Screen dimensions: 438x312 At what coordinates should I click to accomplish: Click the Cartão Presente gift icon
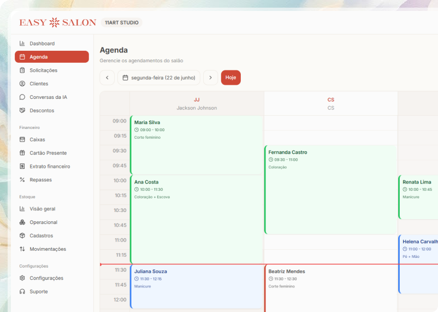pyautogui.click(x=22, y=153)
